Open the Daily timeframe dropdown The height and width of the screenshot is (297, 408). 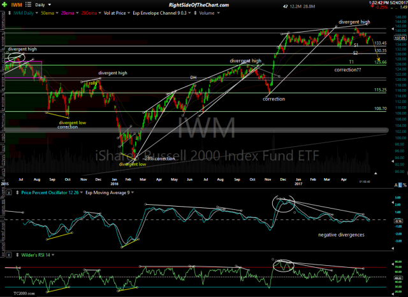(x=50, y=4)
